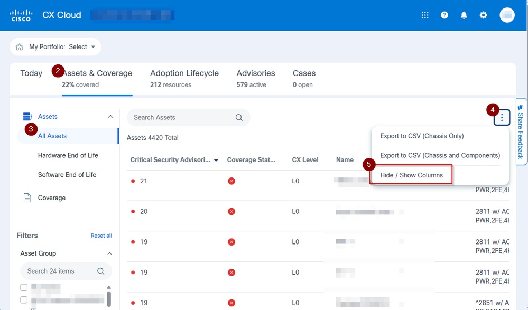Open the user profile avatar

pos(507,15)
